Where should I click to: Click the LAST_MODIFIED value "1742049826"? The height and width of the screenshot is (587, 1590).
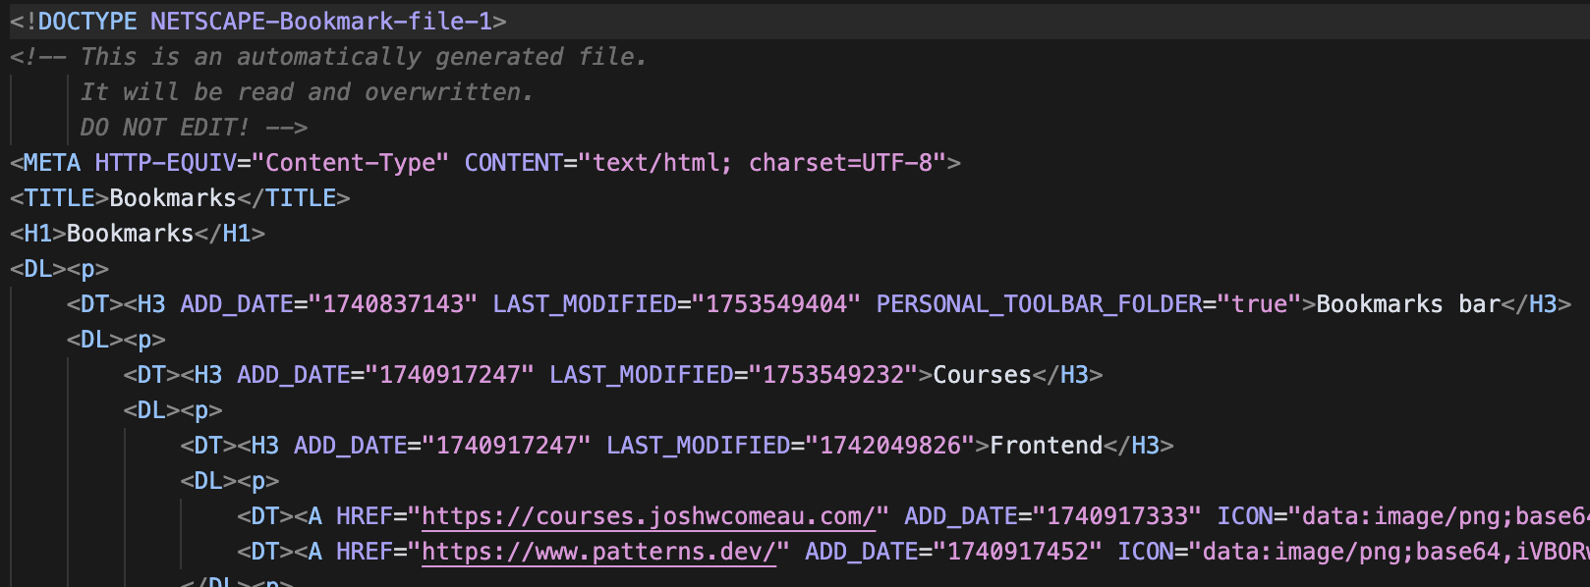click(890, 446)
